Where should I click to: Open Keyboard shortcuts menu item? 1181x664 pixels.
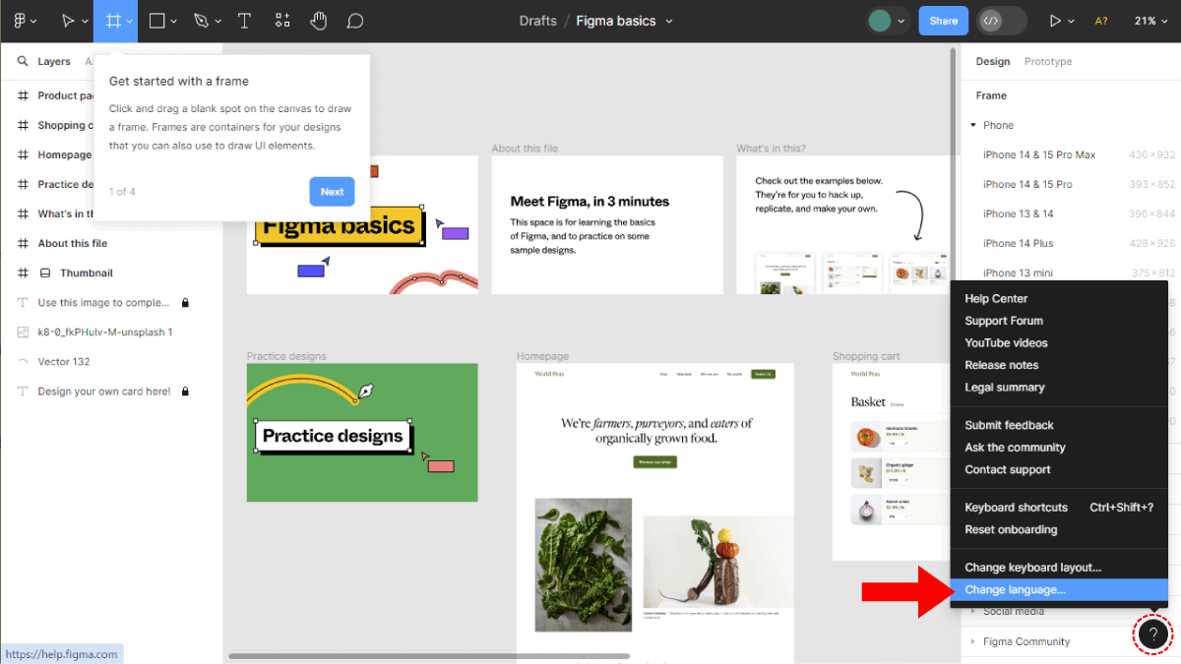(1059, 508)
